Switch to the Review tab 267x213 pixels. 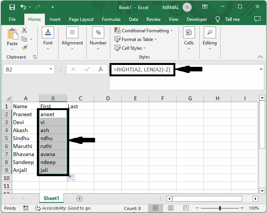[x=153, y=19]
